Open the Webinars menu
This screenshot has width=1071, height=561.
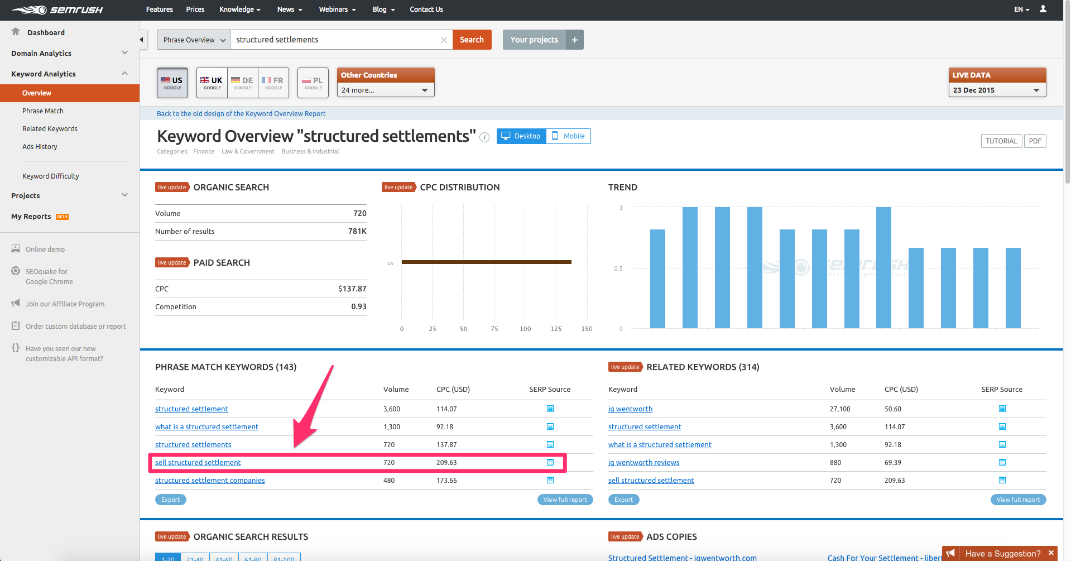337,9
